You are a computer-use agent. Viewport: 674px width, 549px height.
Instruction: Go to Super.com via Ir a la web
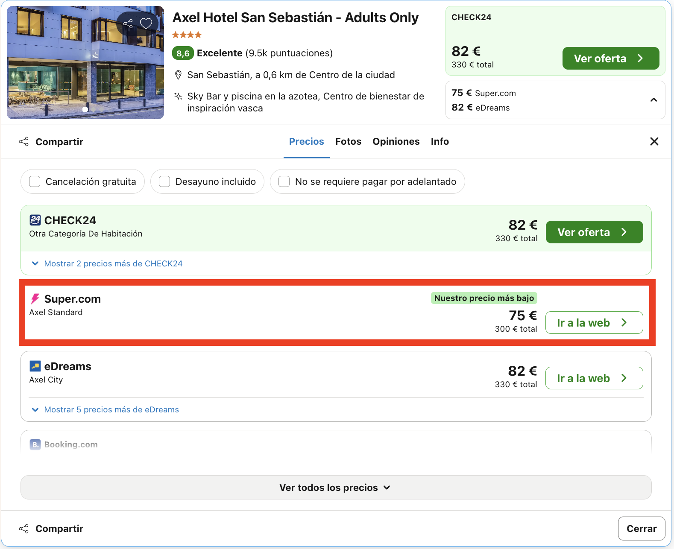click(594, 323)
